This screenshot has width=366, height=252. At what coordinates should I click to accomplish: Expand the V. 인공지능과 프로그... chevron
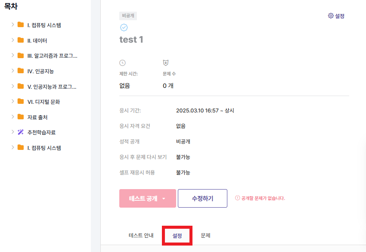(12, 86)
